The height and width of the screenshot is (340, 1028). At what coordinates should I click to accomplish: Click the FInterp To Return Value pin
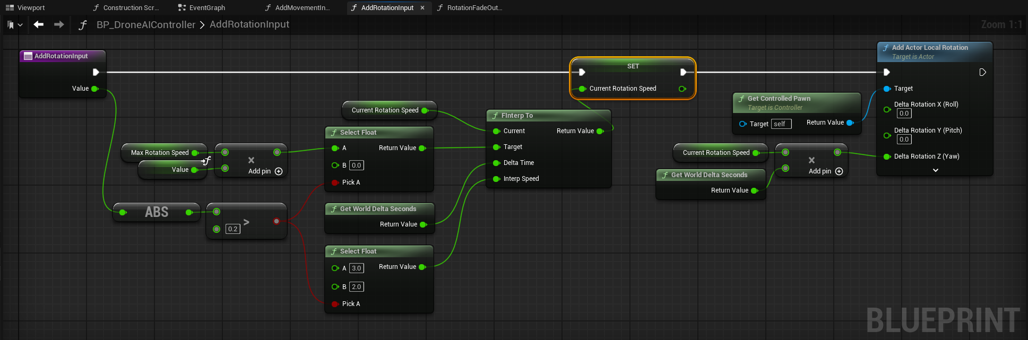[x=600, y=131]
